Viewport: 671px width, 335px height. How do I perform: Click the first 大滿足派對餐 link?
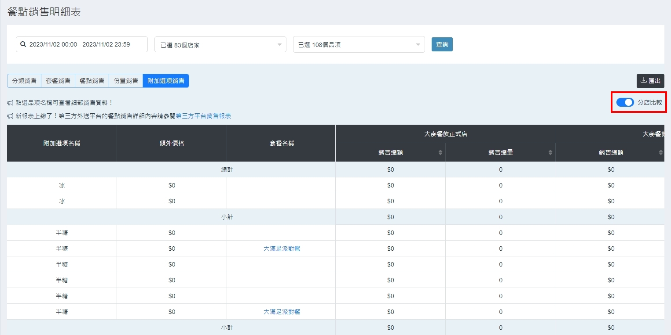tap(282, 249)
